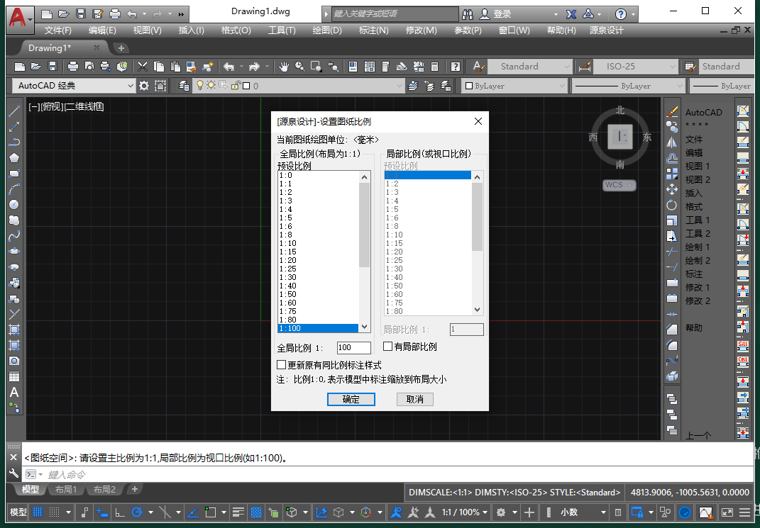Click command line input 键入命令
This screenshot has width=760, height=528.
point(387,474)
